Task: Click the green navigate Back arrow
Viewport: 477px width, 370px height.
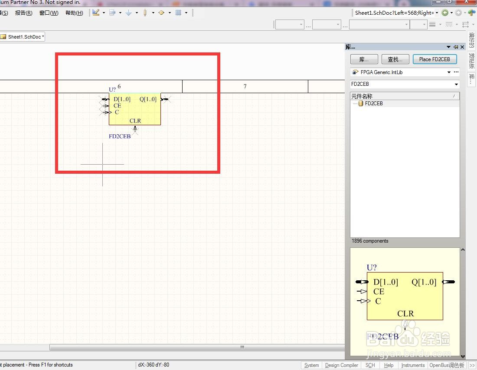Action: click(x=445, y=13)
